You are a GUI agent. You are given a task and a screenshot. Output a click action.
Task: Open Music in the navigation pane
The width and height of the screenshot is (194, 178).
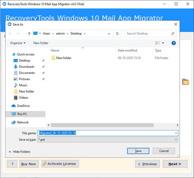coord(23,85)
